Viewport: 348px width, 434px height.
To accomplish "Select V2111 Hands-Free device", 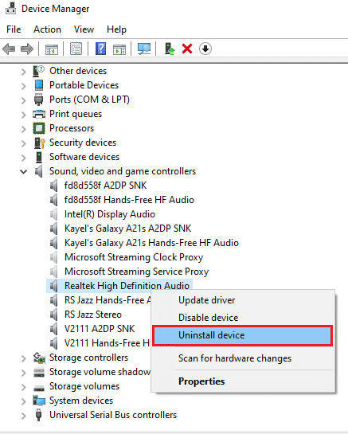I will (x=107, y=343).
